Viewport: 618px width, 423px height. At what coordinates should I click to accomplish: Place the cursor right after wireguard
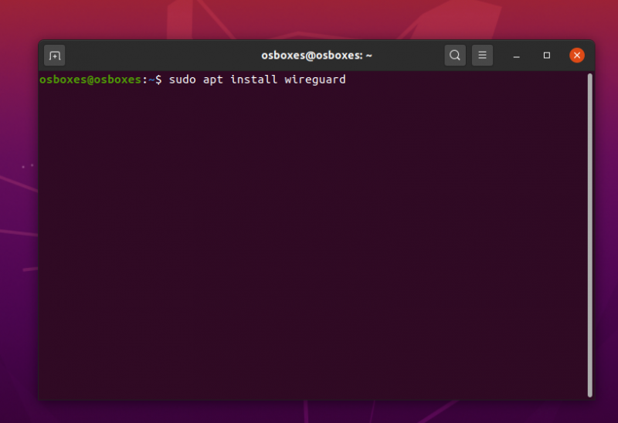(347, 80)
